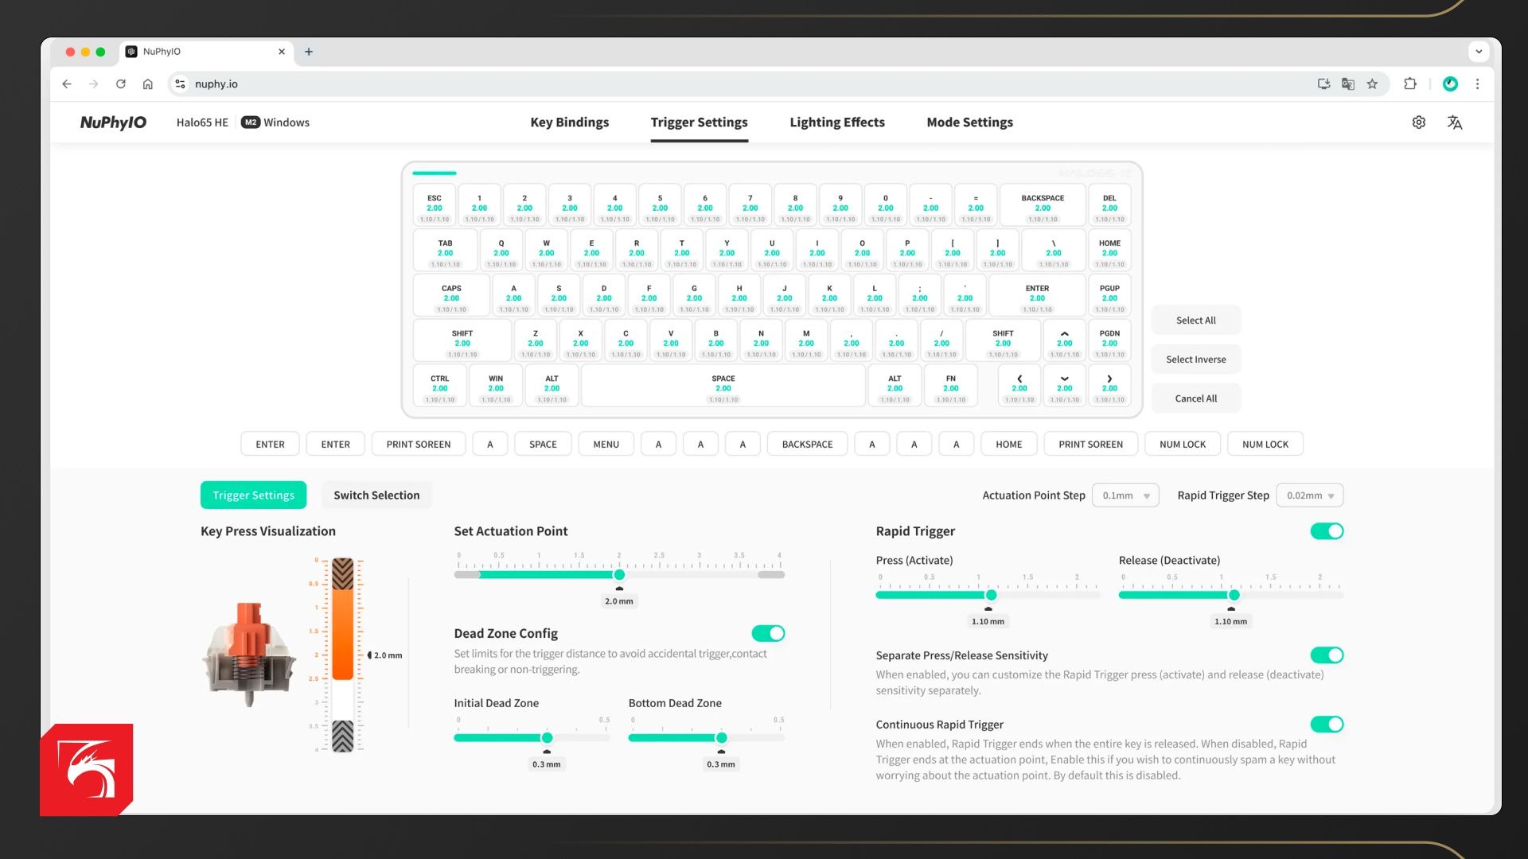This screenshot has height=859, width=1528.
Task: Click the browser home icon
Action: tap(147, 84)
